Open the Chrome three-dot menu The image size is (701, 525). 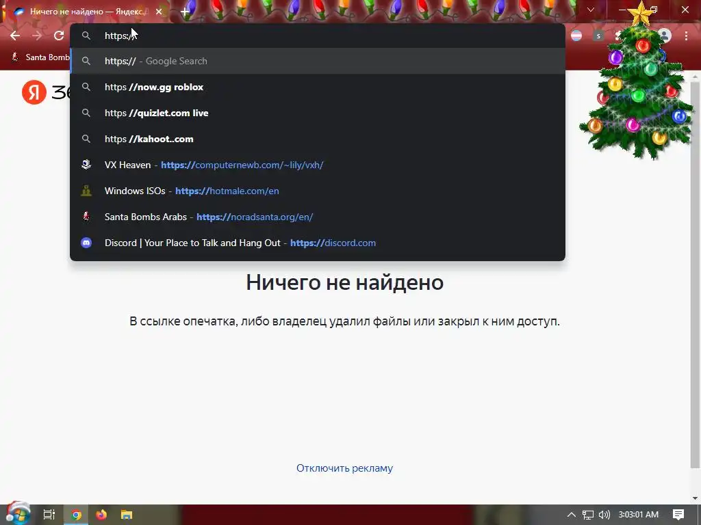(x=686, y=36)
